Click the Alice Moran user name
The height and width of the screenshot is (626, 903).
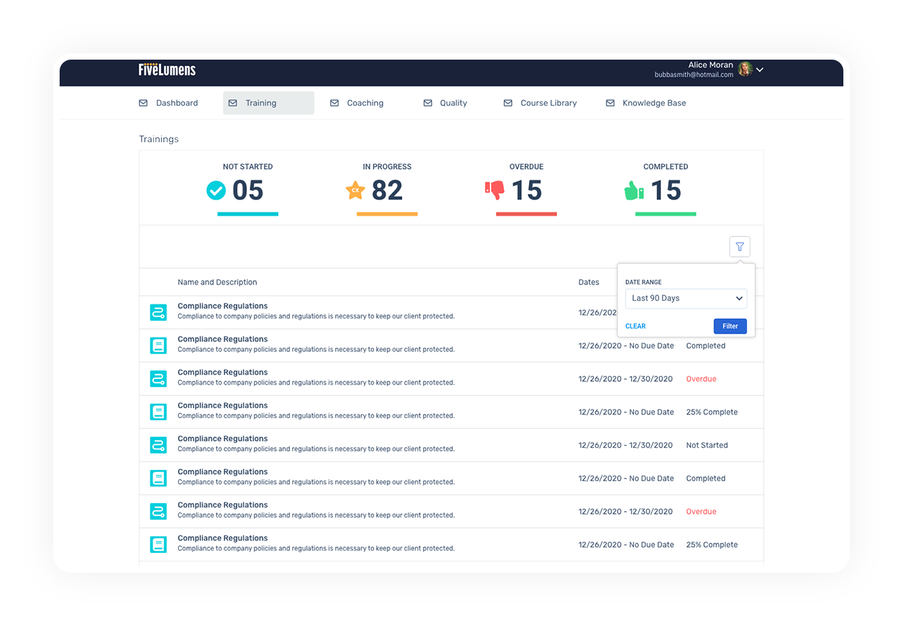pos(711,65)
